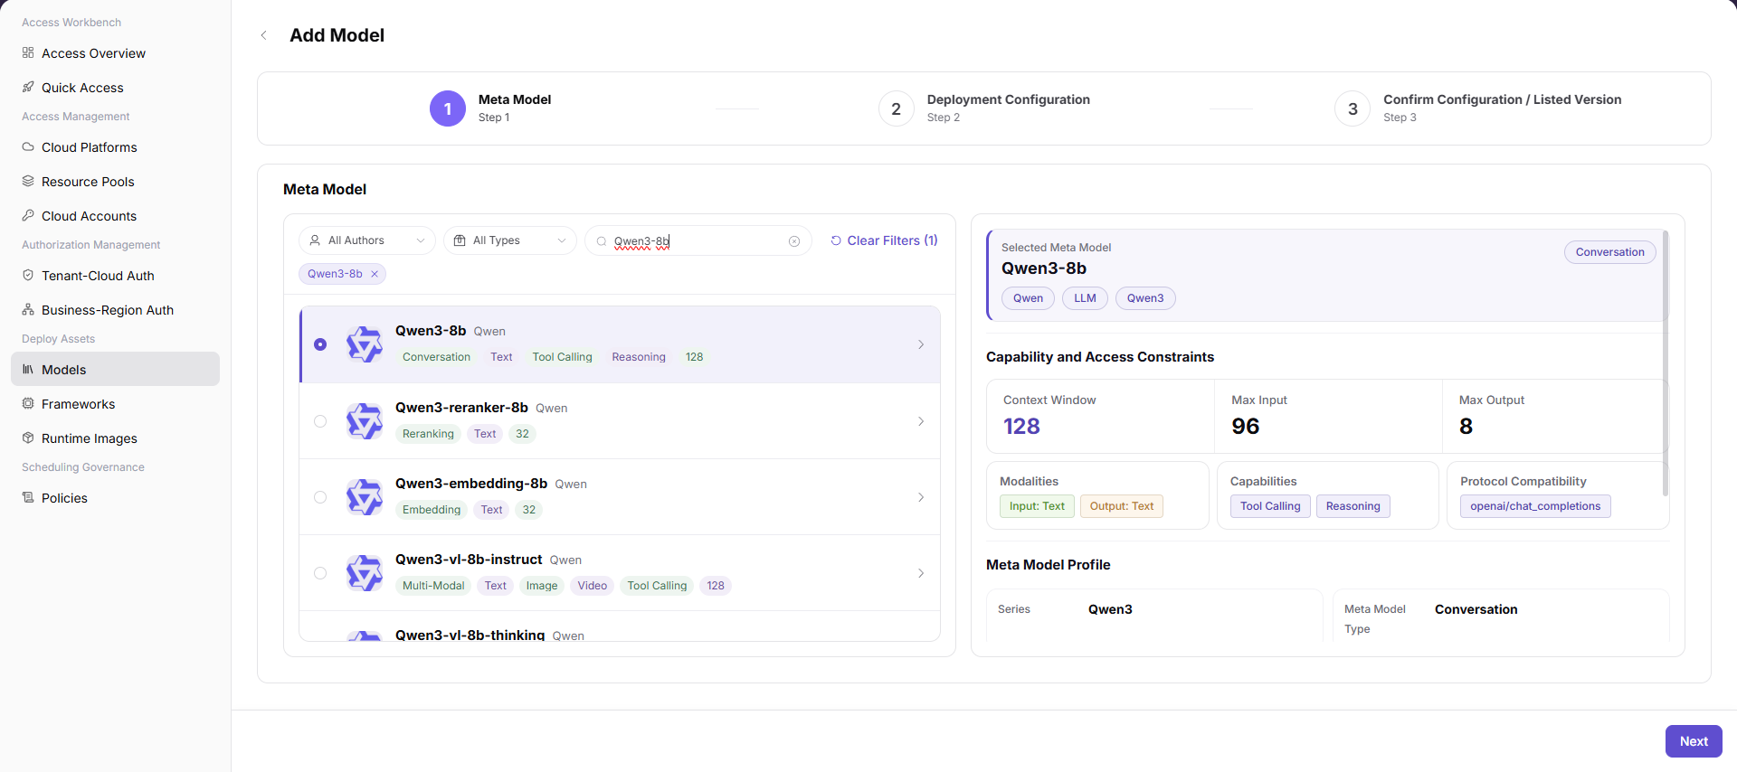
Task: Expand the Qwen3-reranker-8b row chevron
Action: (921, 421)
